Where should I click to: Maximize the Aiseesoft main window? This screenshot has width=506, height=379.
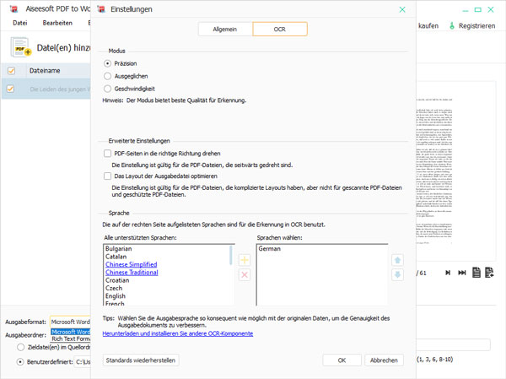477,9
